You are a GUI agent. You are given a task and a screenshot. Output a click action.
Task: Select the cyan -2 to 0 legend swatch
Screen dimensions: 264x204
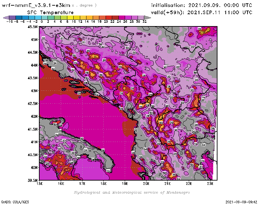38,17
